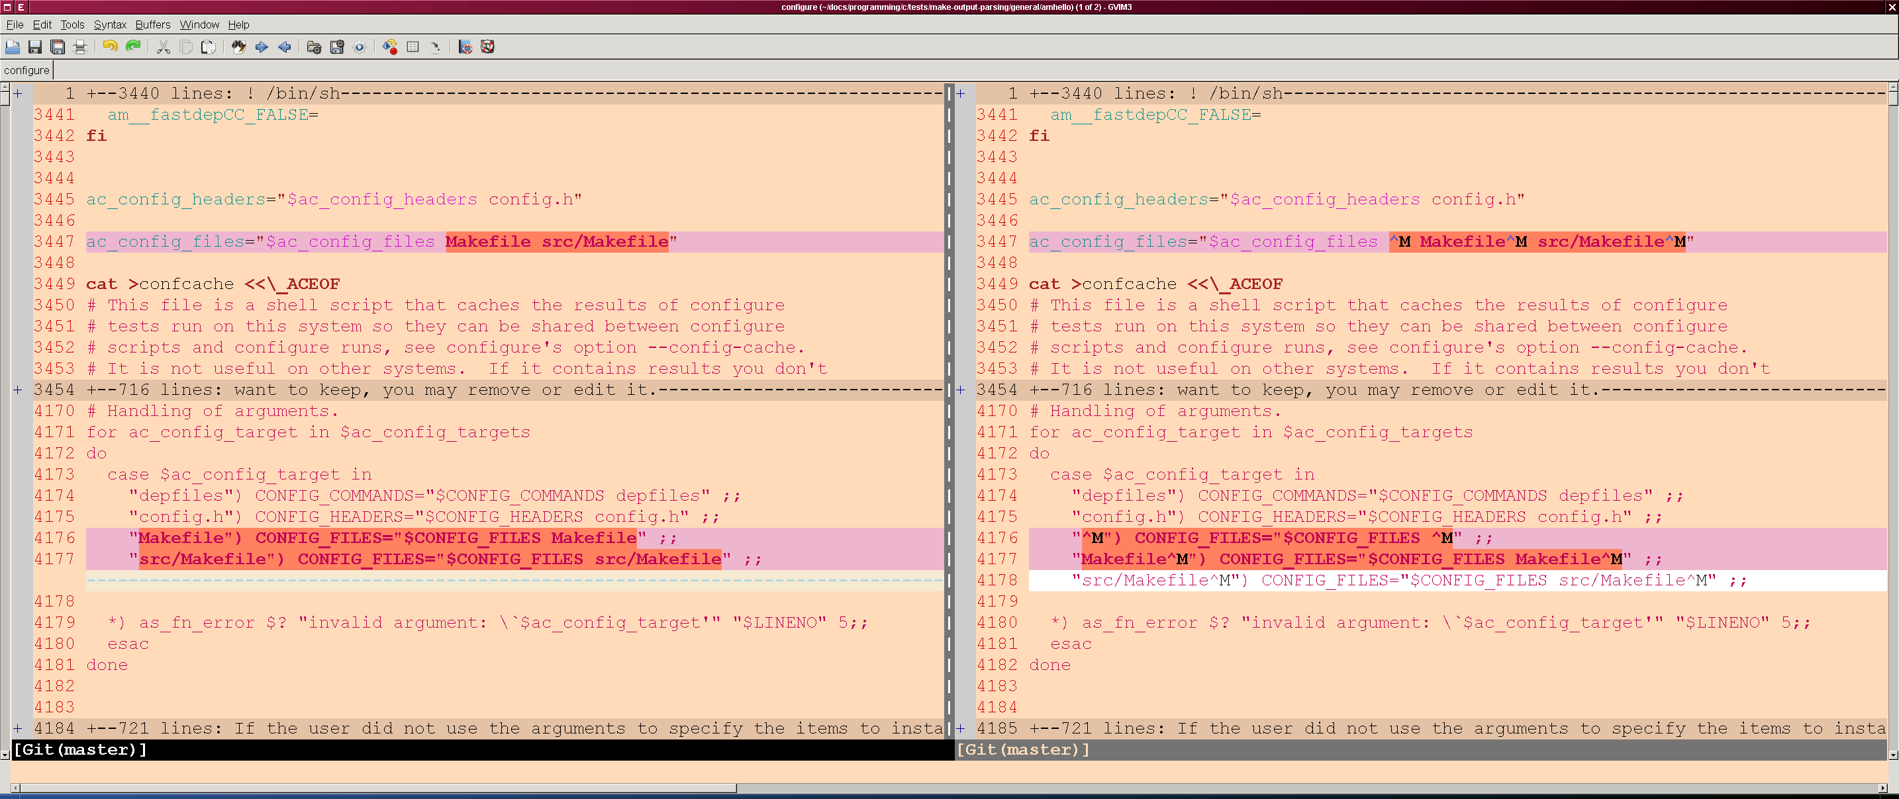Click the Save all files icon
Image resolution: width=1899 pixels, height=799 pixels.
coord(58,47)
